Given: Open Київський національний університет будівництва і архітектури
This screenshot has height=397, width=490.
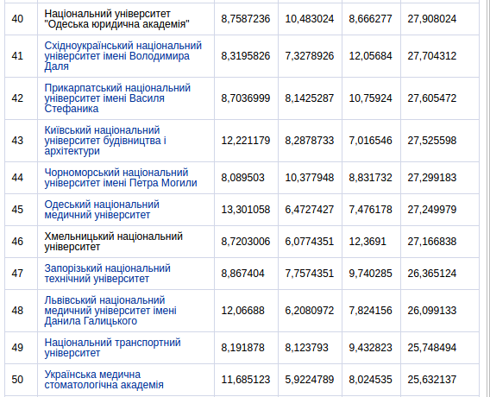Looking at the screenshot, I should click(x=105, y=141).
